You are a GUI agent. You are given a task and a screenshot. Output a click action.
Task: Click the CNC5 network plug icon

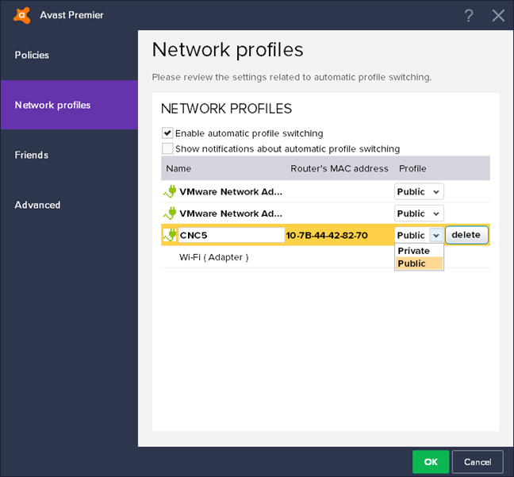click(x=169, y=235)
